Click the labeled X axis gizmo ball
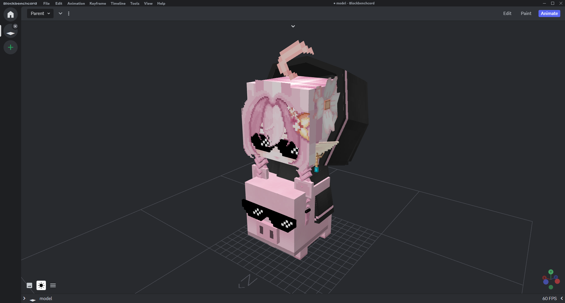The height and width of the screenshot is (303, 565). (544, 277)
